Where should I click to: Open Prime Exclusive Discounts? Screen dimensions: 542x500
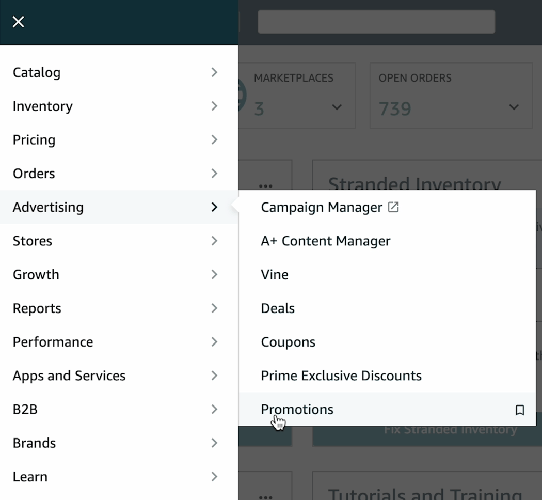[x=341, y=376]
